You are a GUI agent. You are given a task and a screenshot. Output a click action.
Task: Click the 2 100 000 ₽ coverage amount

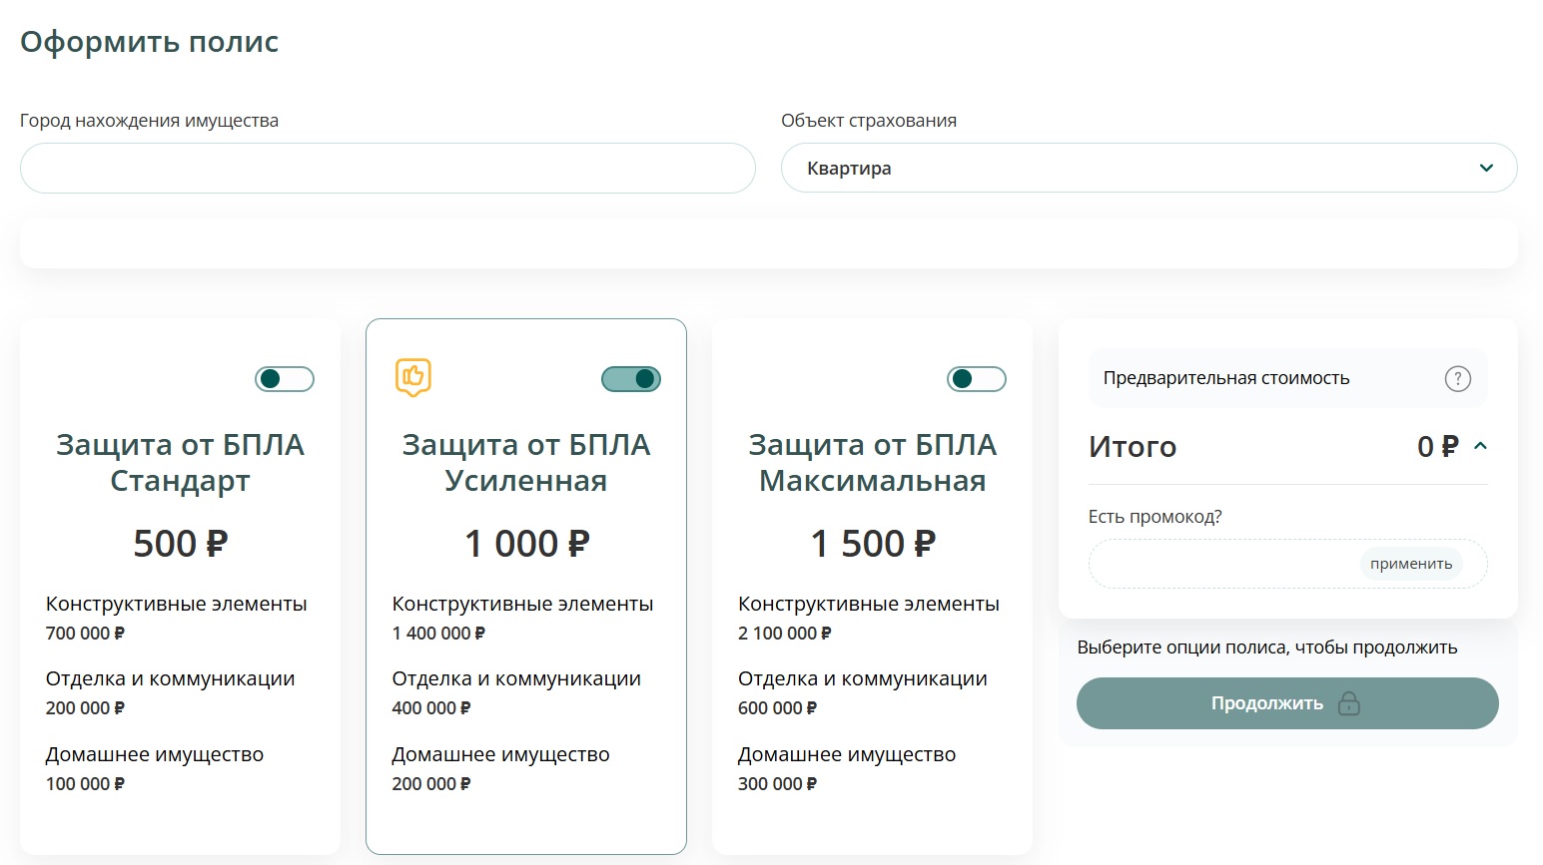click(x=785, y=634)
